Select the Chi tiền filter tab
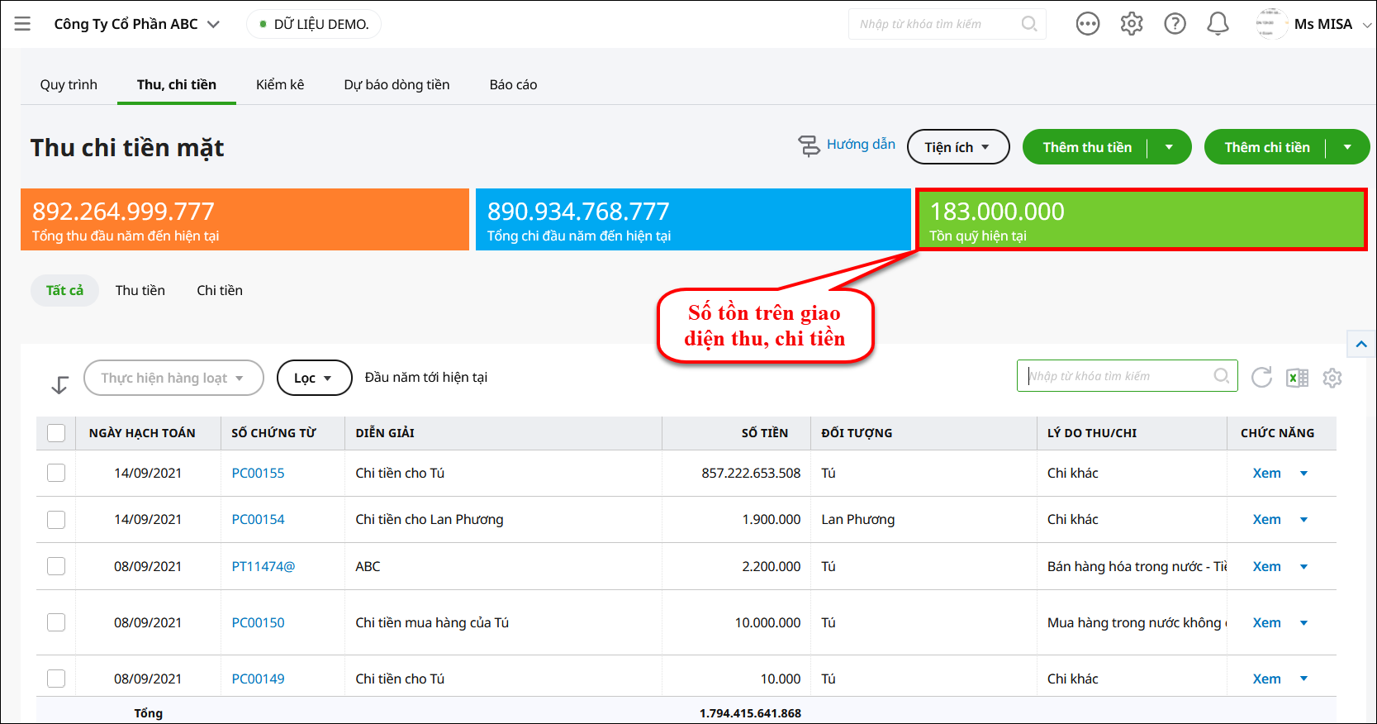 [220, 290]
